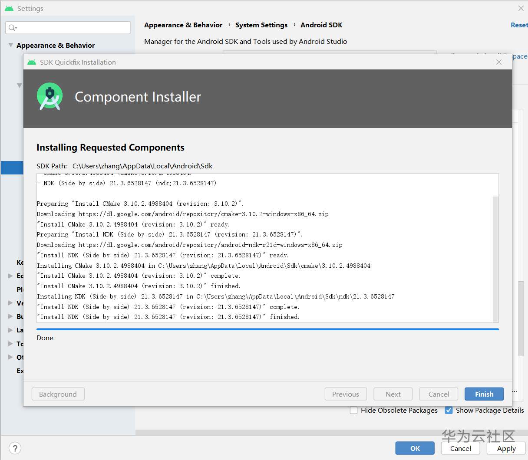This screenshot has height=460, width=528.
Task: Toggle Hide Obsolete Packages checkbox
Action: pos(354,410)
